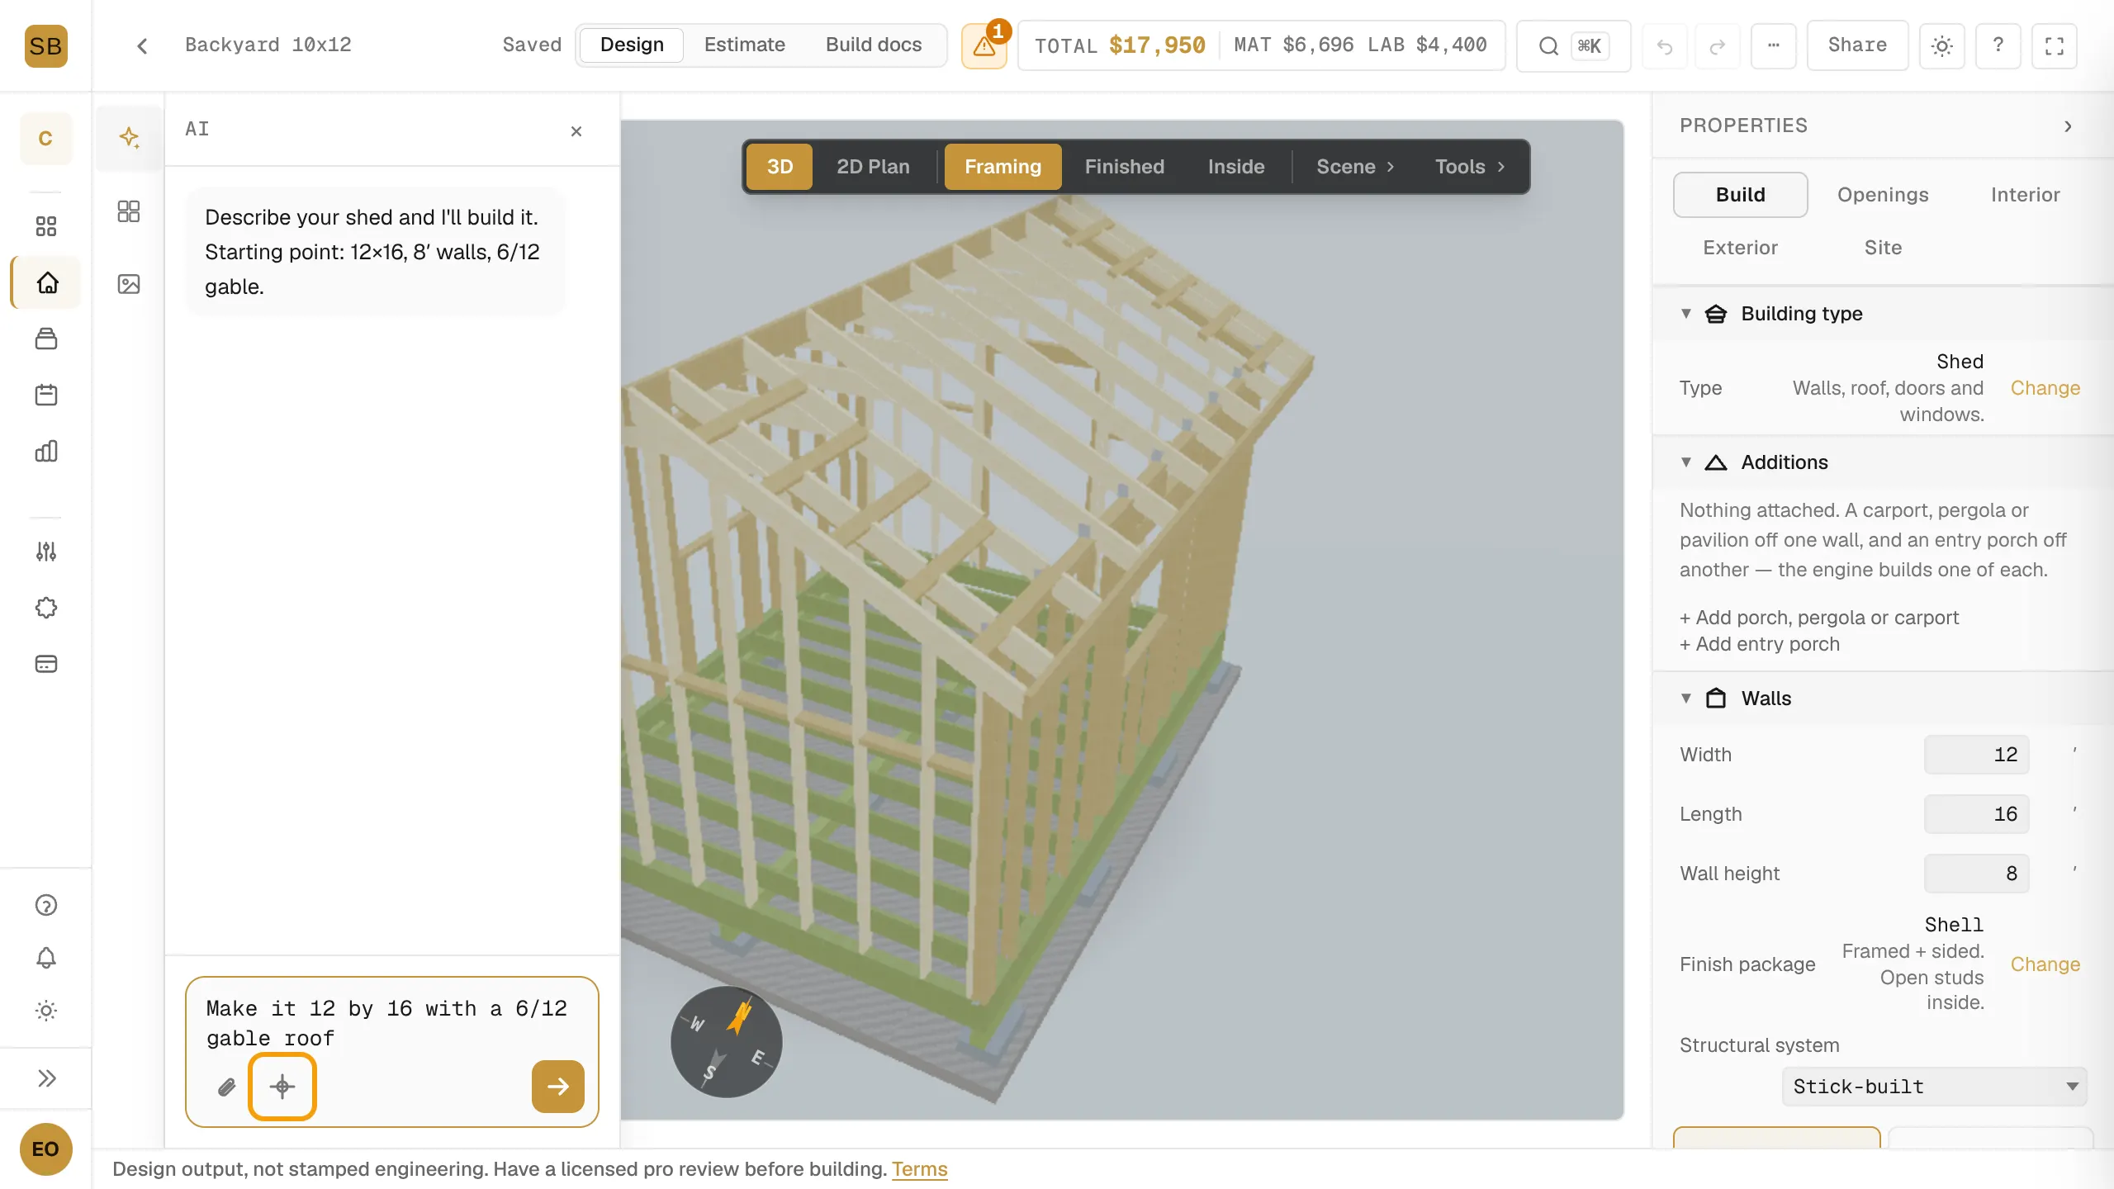Collapse the Building type section
Image resolution: width=2114 pixels, height=1189 pixels.
tap(1686, 314)
